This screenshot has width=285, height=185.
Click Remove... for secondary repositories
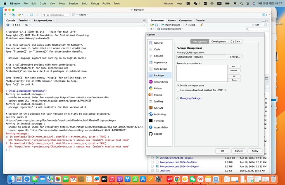tap(234, 70)
